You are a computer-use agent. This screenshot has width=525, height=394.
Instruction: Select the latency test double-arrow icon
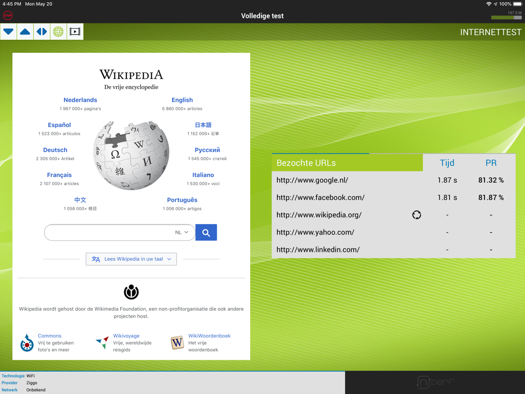[42, 31]
